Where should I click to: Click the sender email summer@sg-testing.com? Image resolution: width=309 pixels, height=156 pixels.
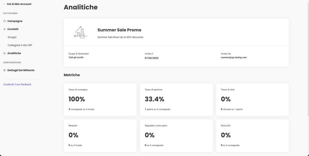point(234,58)
